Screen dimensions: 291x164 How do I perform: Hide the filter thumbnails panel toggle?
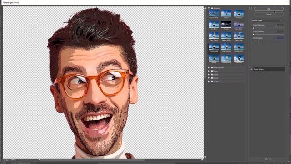pos(251,8)
